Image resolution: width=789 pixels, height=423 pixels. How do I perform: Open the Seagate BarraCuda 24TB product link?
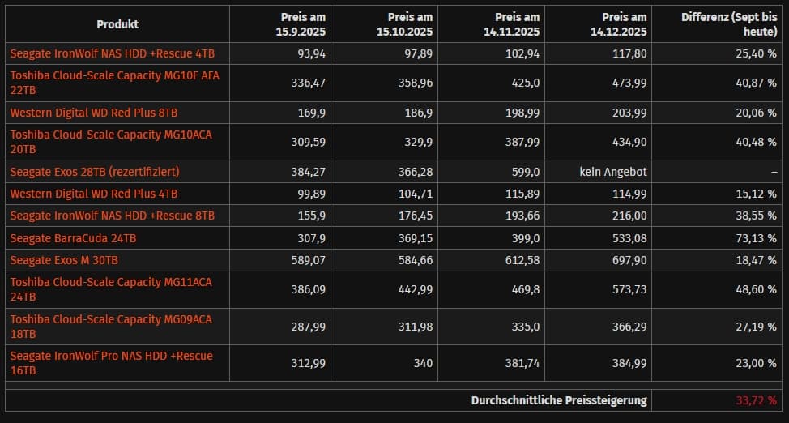(74, 238)
